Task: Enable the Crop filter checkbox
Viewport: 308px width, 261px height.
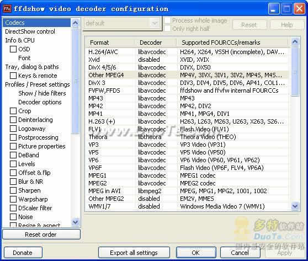Action: [x=13, y=111]
